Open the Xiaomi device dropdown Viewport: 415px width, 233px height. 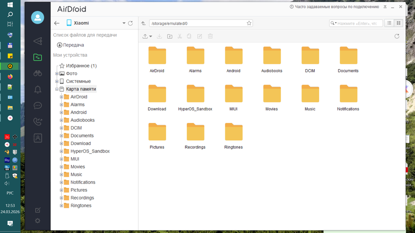click(x=124, y=23)
